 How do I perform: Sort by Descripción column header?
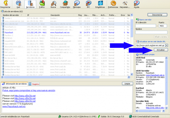tap(62, 15)
